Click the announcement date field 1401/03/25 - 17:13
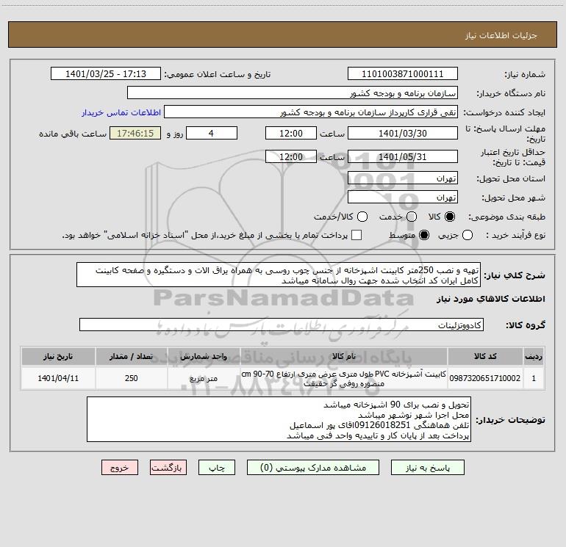The width and height of the screenshot is (566, 547). (x=106, y=74)
